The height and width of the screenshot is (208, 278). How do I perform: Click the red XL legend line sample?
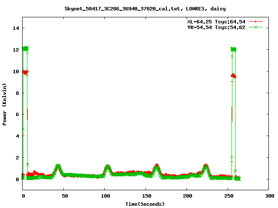255,22
